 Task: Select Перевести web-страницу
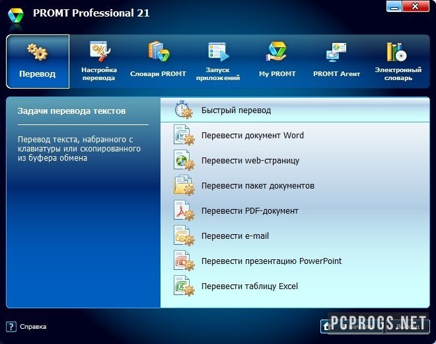click(x=250, y=161)
